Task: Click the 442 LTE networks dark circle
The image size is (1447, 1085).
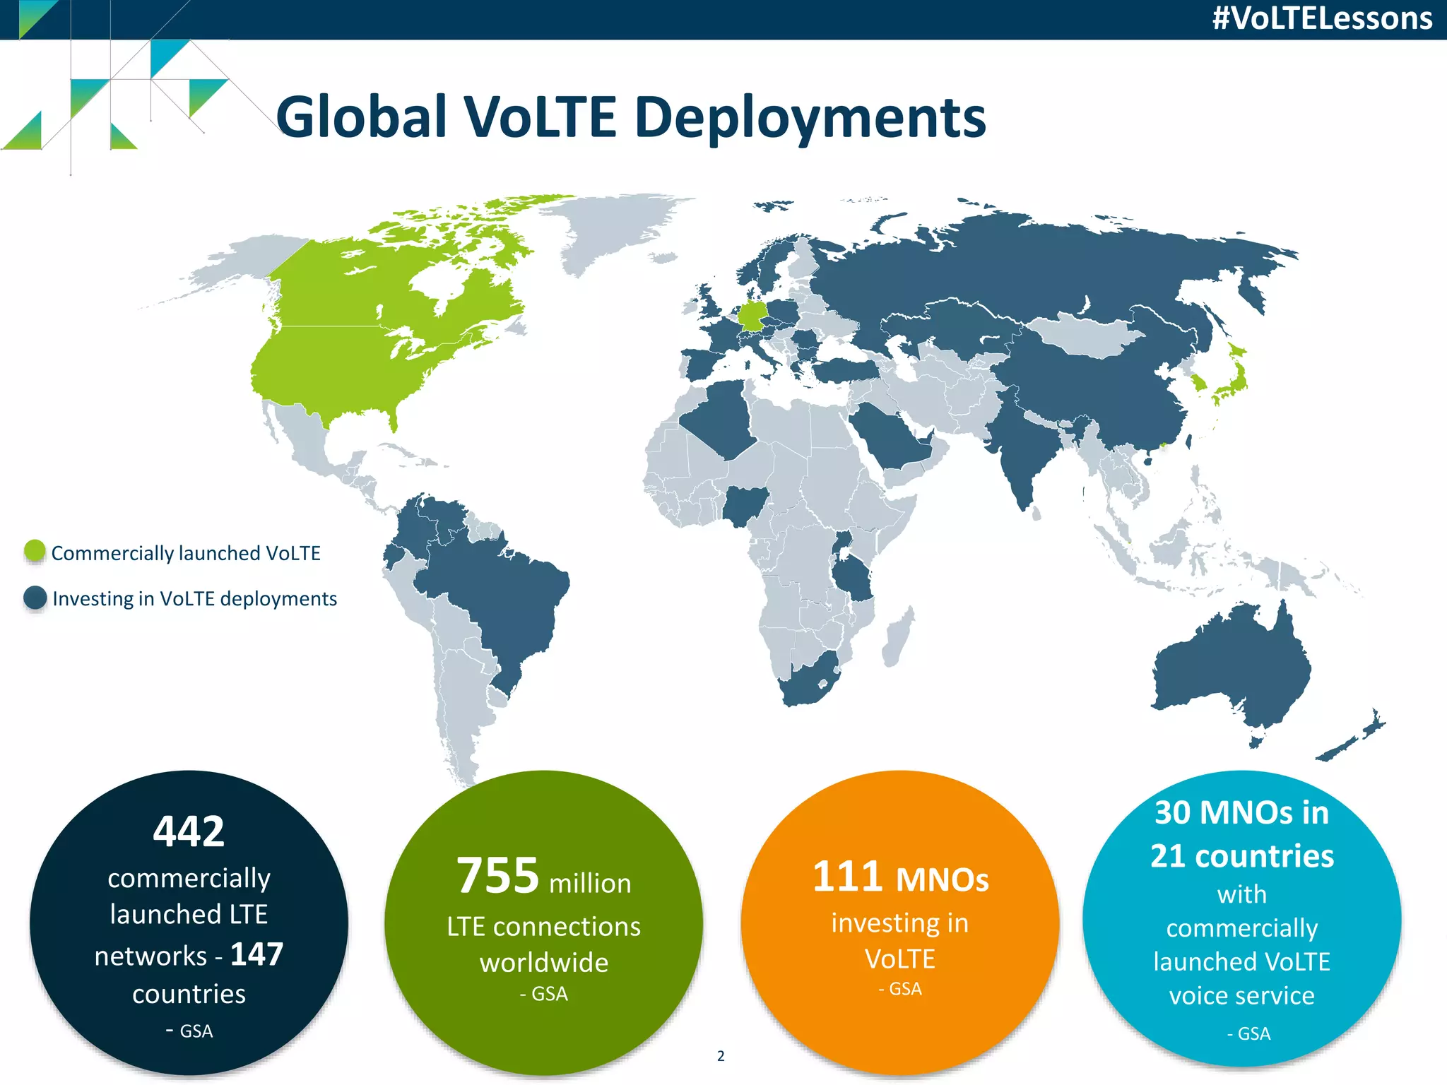Action: (189, 922)
